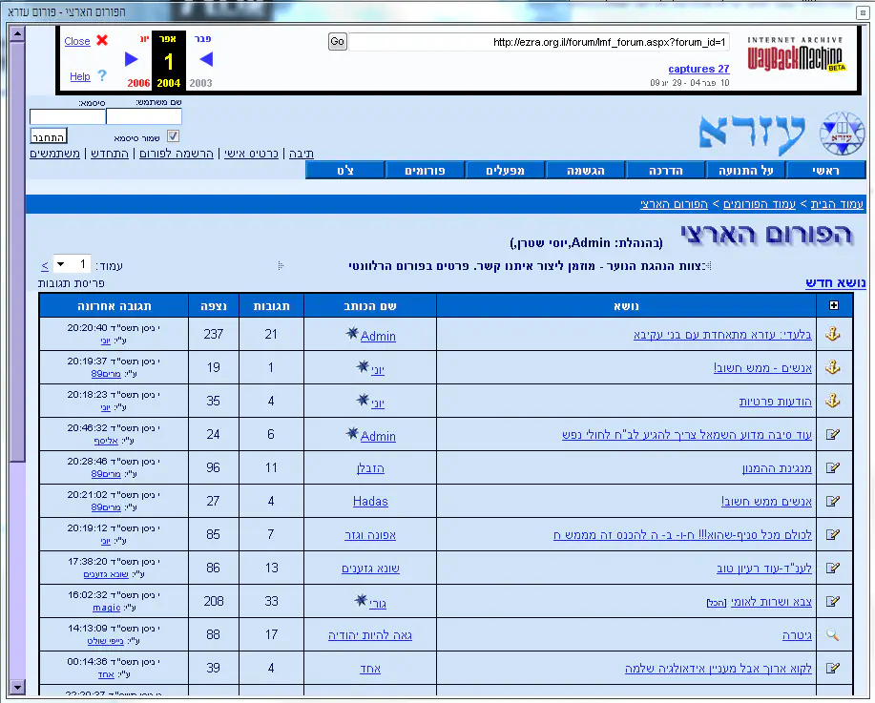
Task: Click the left vertical scrollbar down arrow
Action: coord(16,687)
